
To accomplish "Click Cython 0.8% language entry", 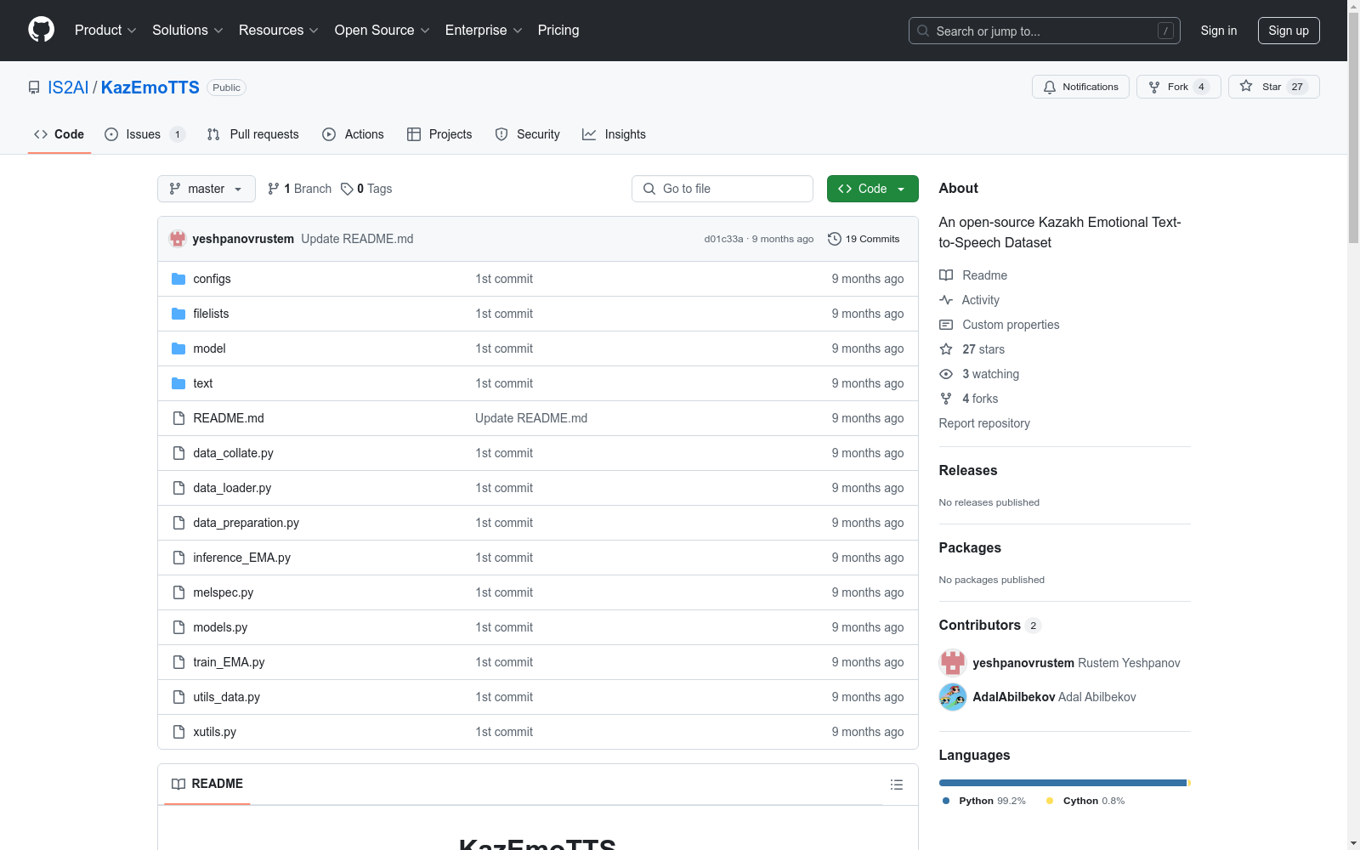I will point(1085,801).
